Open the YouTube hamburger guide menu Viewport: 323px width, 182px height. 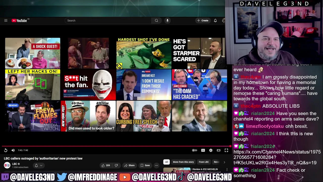point(6,20)
